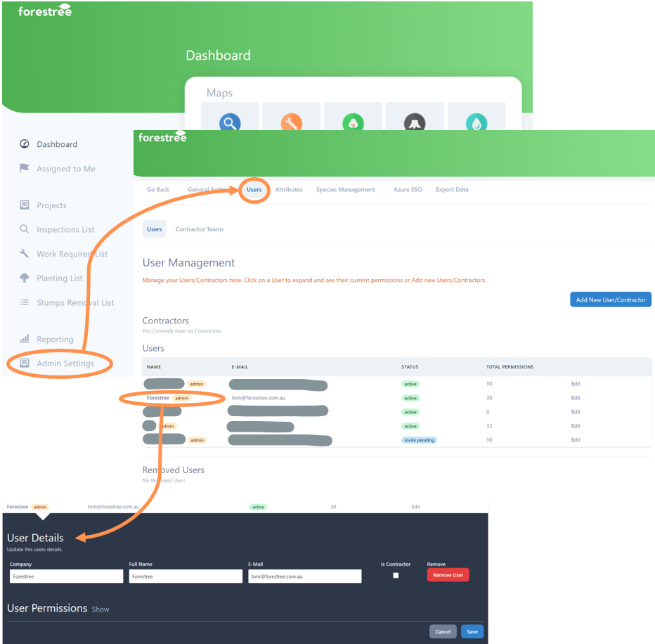Click the red Remove User button

pyautogui.click(x=448, y=574)
